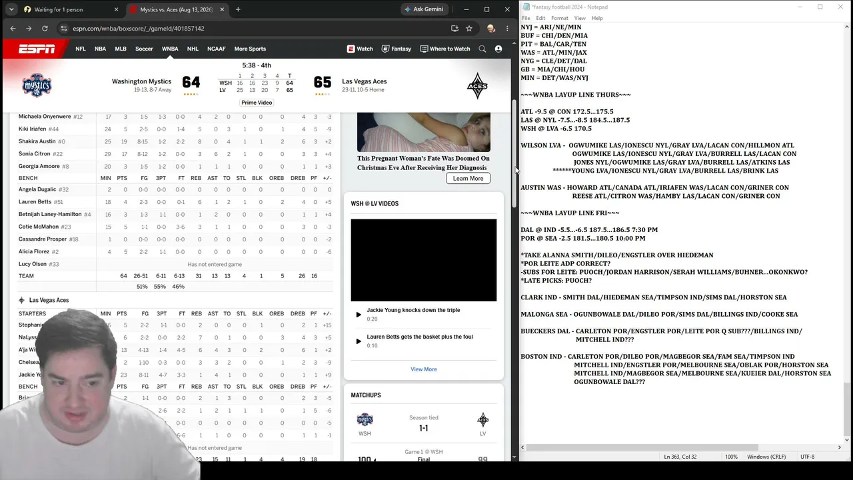Open the Format menu in Notepad
The image size is (853, 480).
560,18
